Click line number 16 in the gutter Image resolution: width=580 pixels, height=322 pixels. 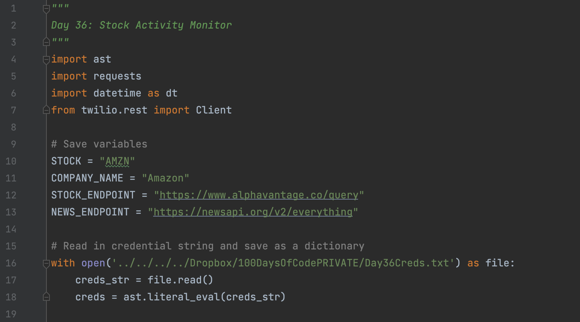coord(11,263)
